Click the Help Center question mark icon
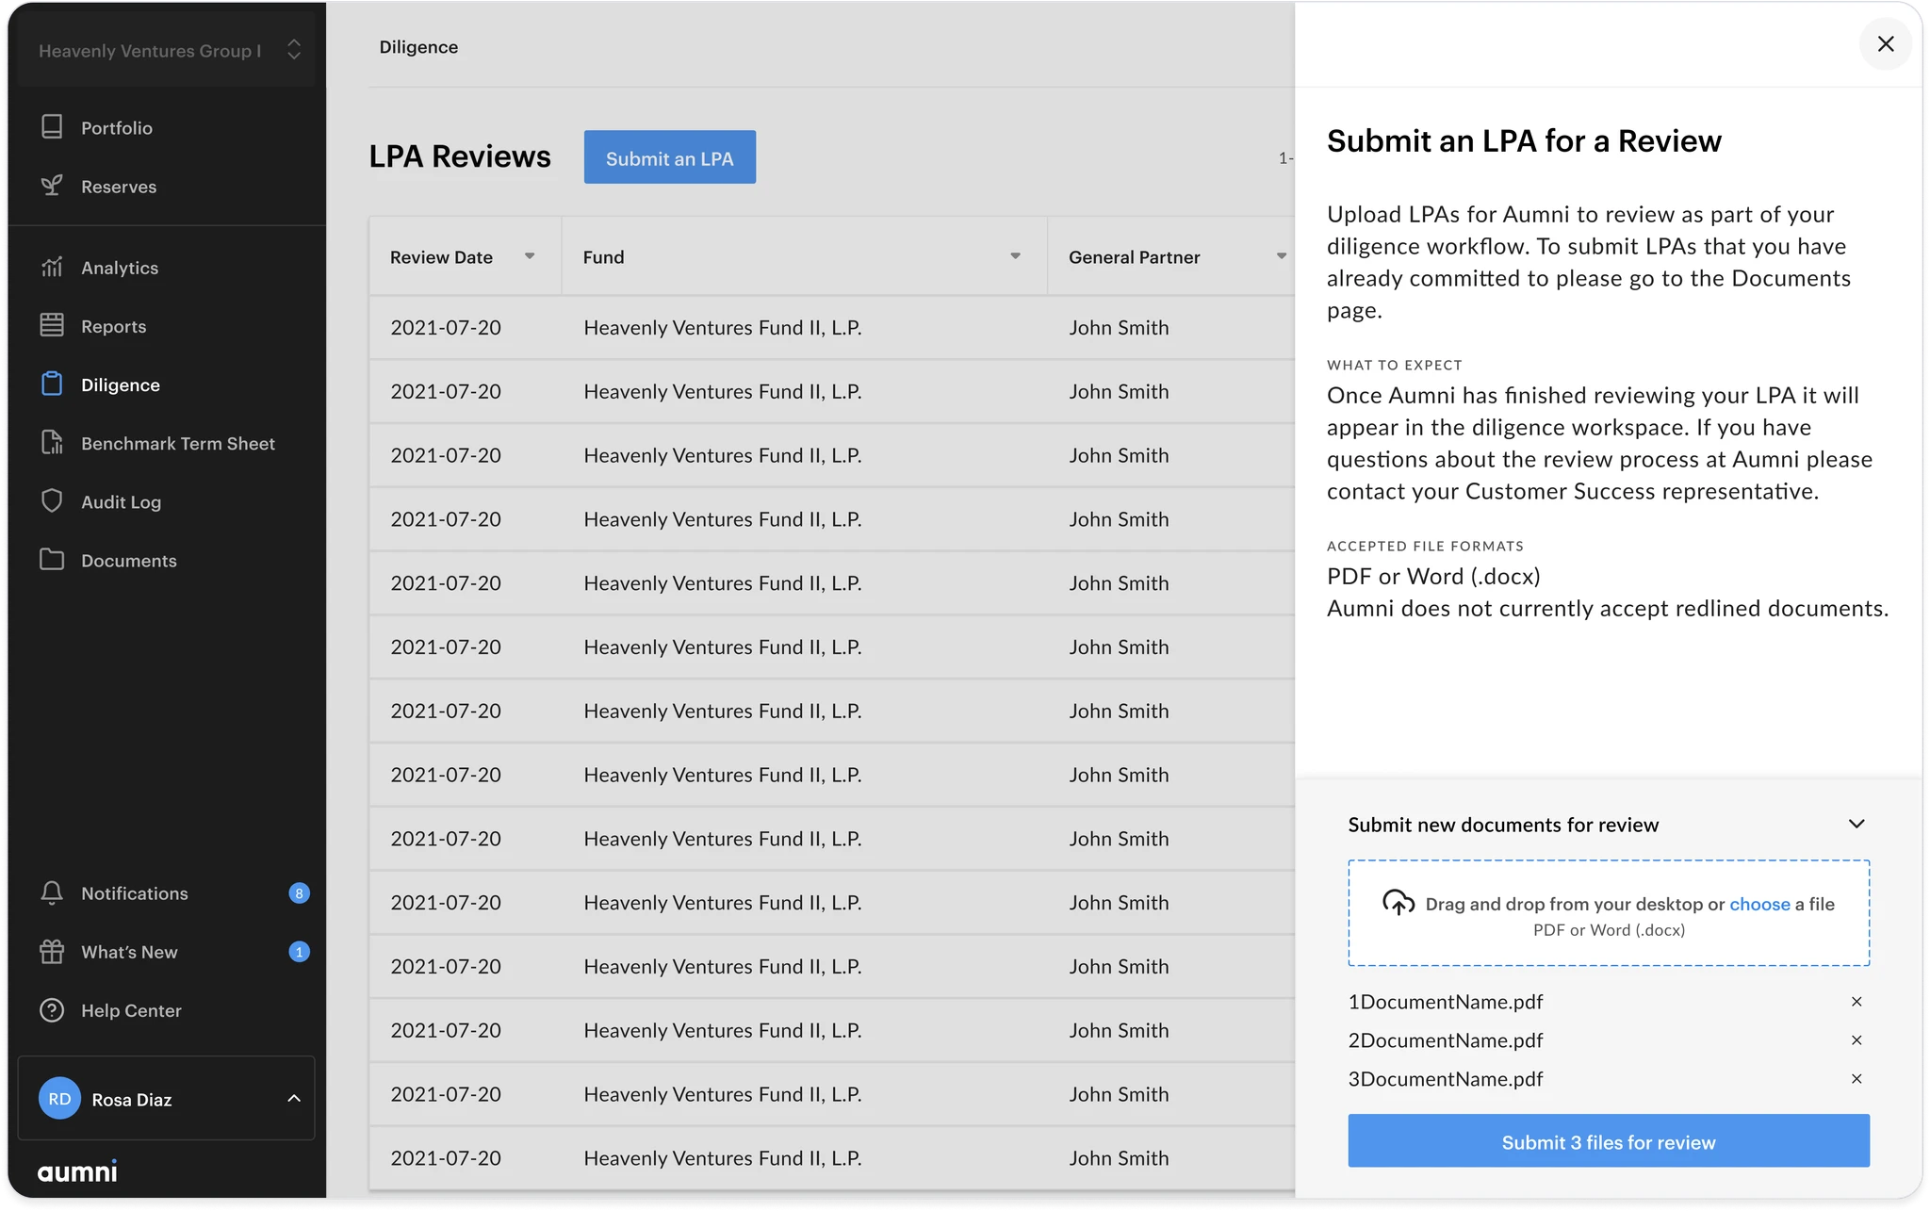Screen dimensions: 1930x1211 tap(52, 1010)
